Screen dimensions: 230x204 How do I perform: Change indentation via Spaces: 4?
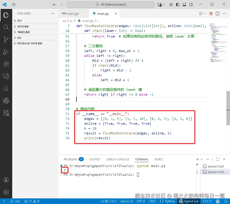tap(126, 201)
